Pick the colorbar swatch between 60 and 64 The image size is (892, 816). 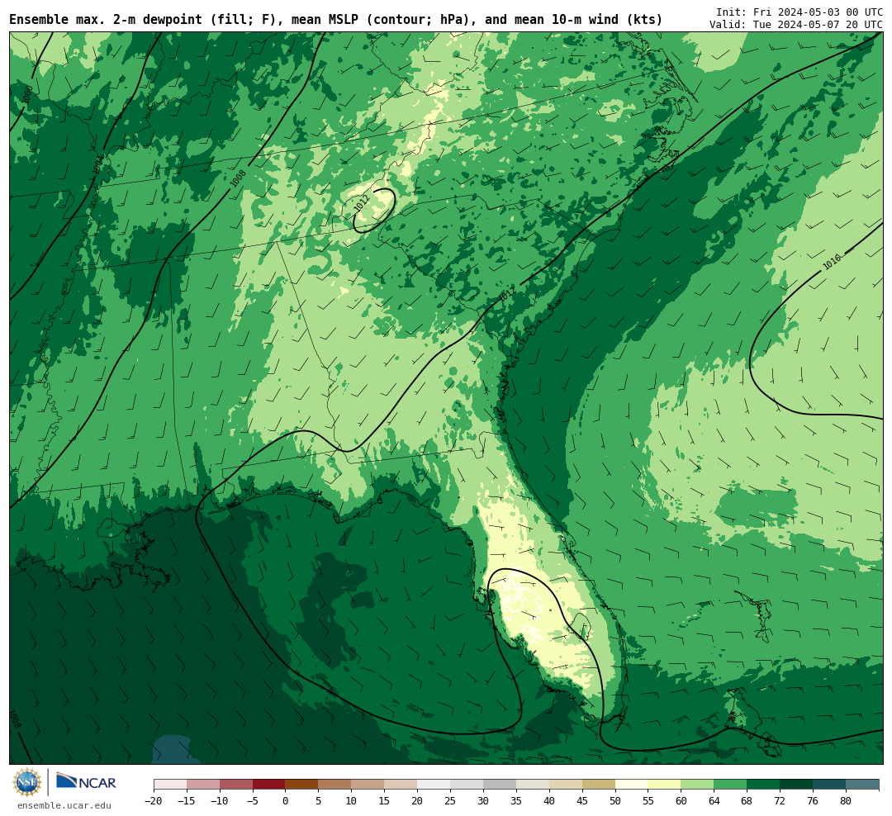click(x=698, y=785)
